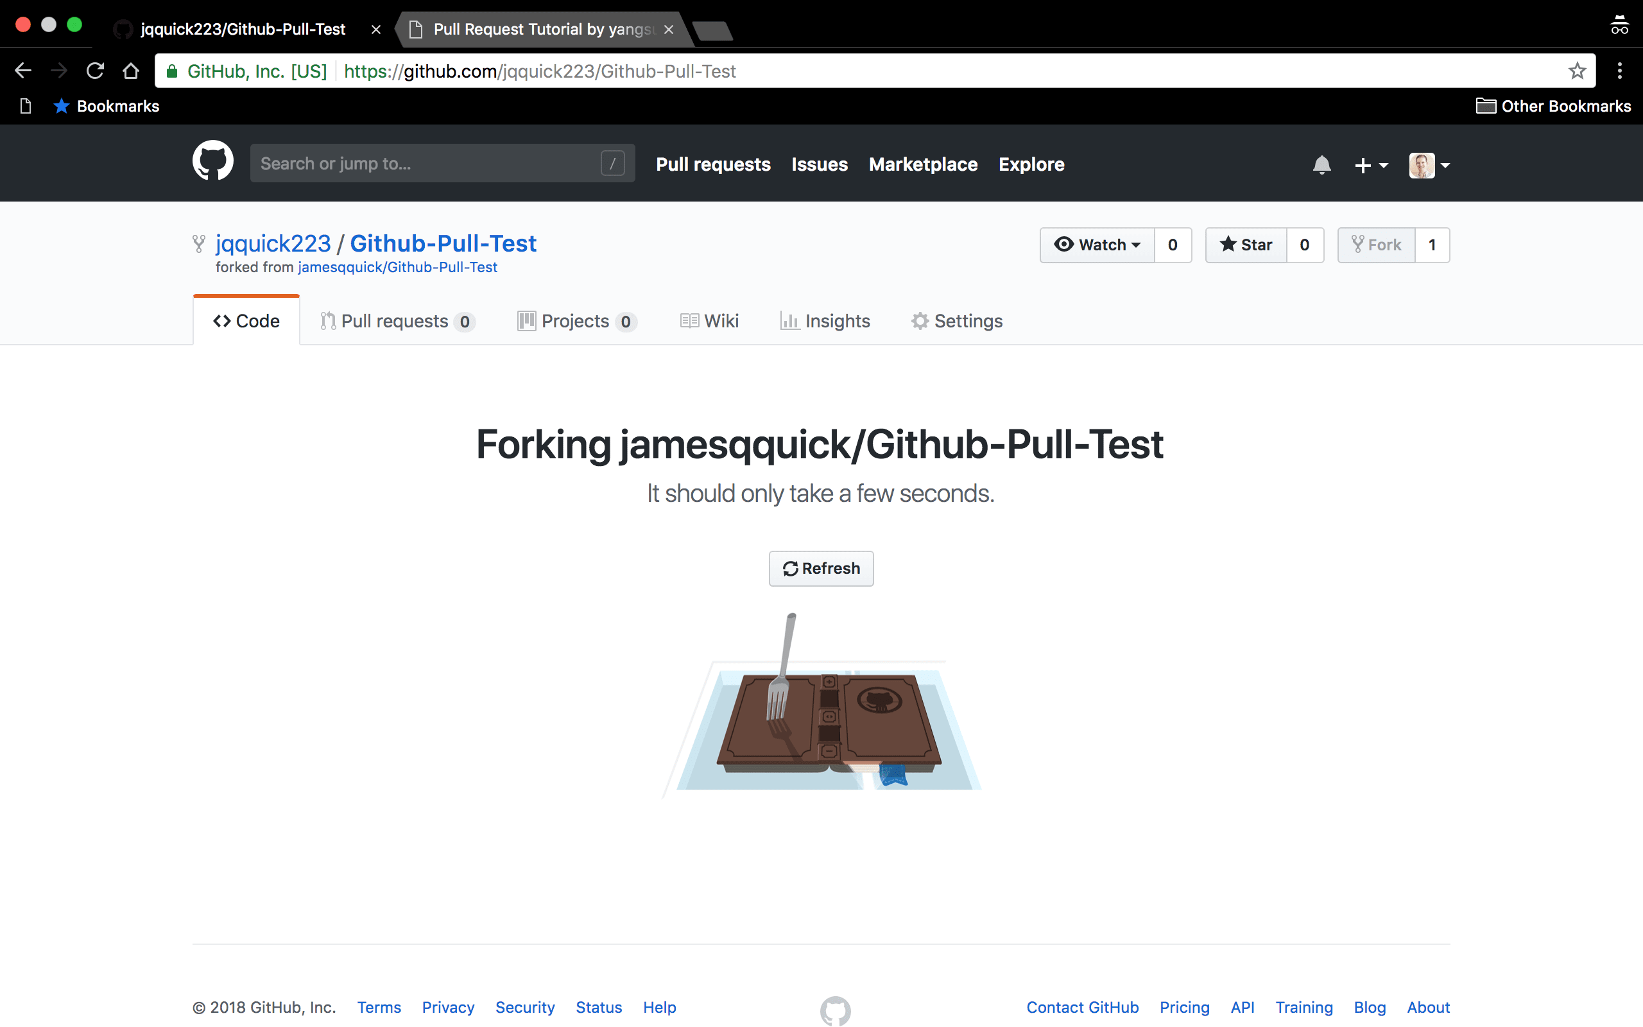
Task: Go to browser home page icon
Action: (131, 71)
